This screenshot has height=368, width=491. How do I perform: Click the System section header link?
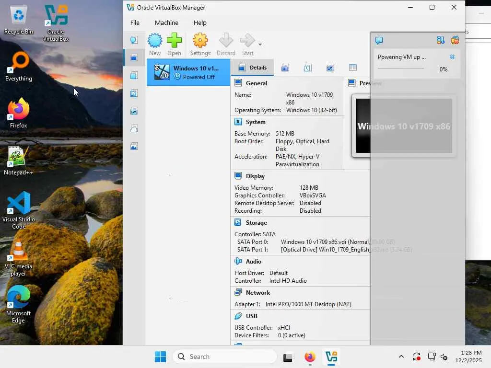[x=255, y=122]
